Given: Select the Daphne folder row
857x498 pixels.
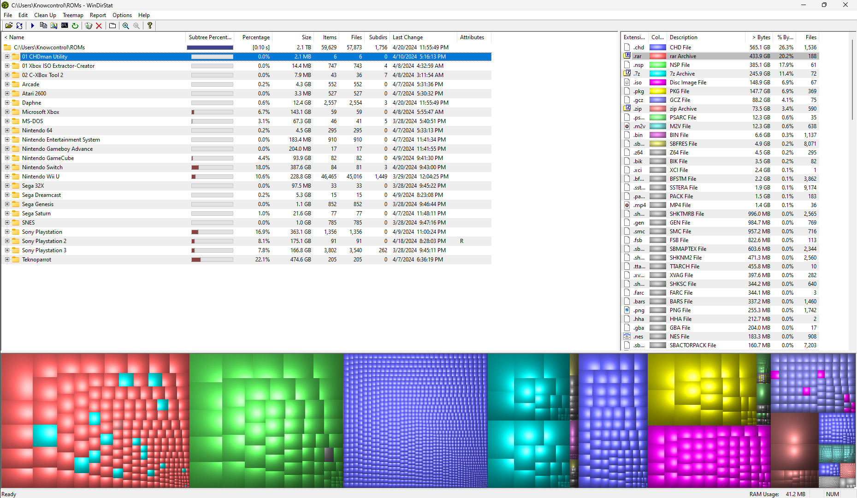Looking at the screenshot, I should pyautogui.click(x=246, y=103).
